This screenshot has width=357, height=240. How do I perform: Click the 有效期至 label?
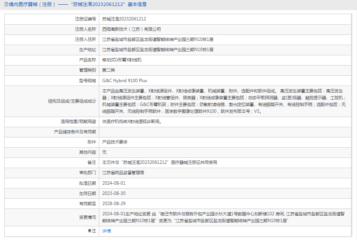click(87, 203)
